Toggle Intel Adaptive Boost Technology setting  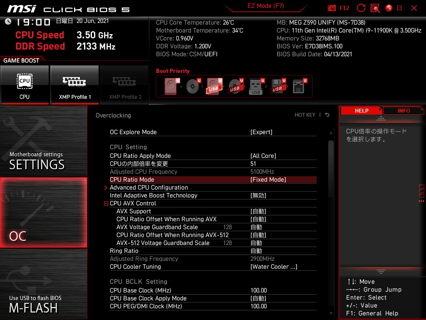[258, 195]
